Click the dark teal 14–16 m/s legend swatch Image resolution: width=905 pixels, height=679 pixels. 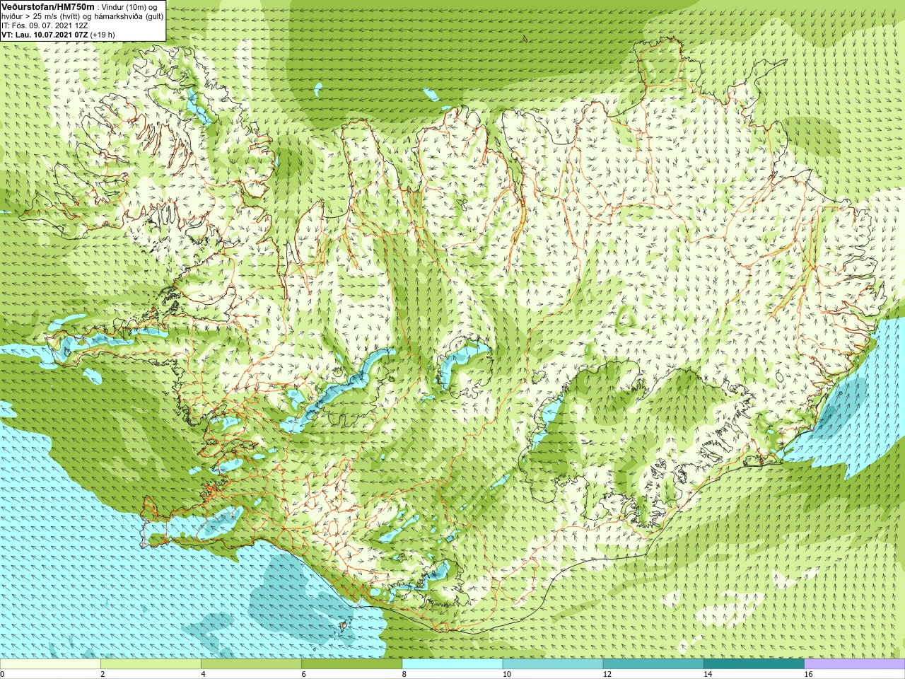(753, 664)
